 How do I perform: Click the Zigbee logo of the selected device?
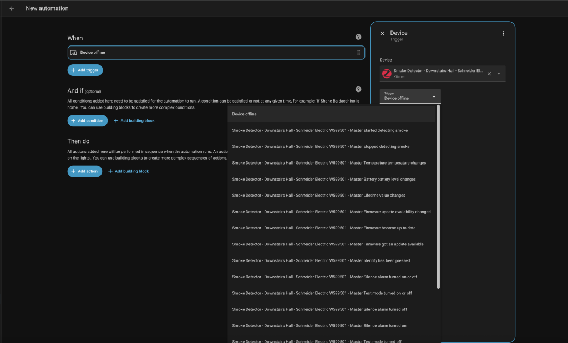[387, 74]
